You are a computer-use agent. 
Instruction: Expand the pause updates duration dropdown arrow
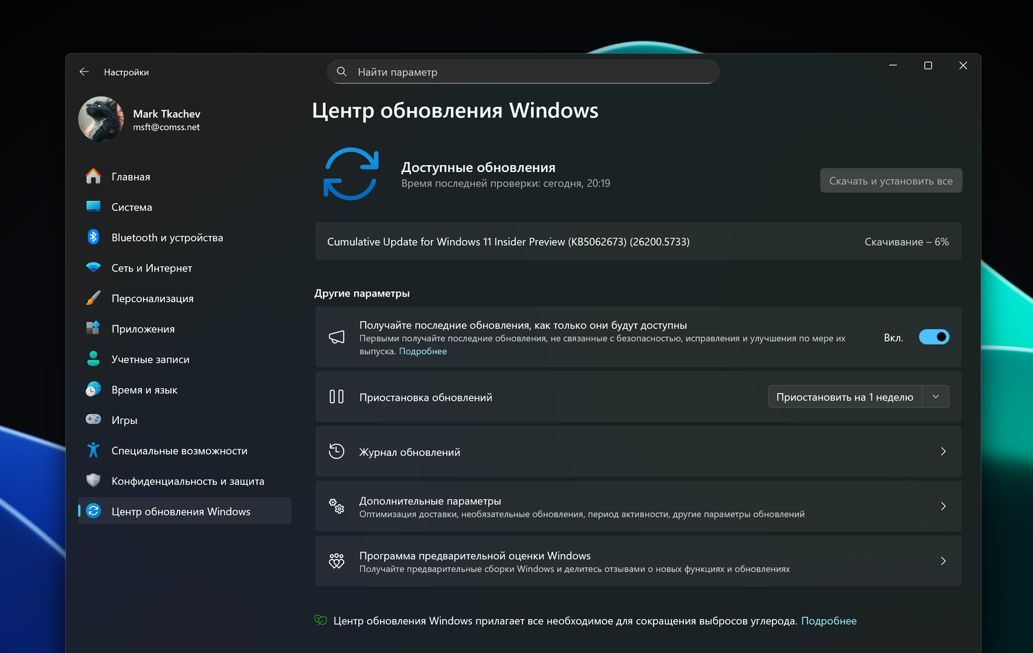[936, 397]
